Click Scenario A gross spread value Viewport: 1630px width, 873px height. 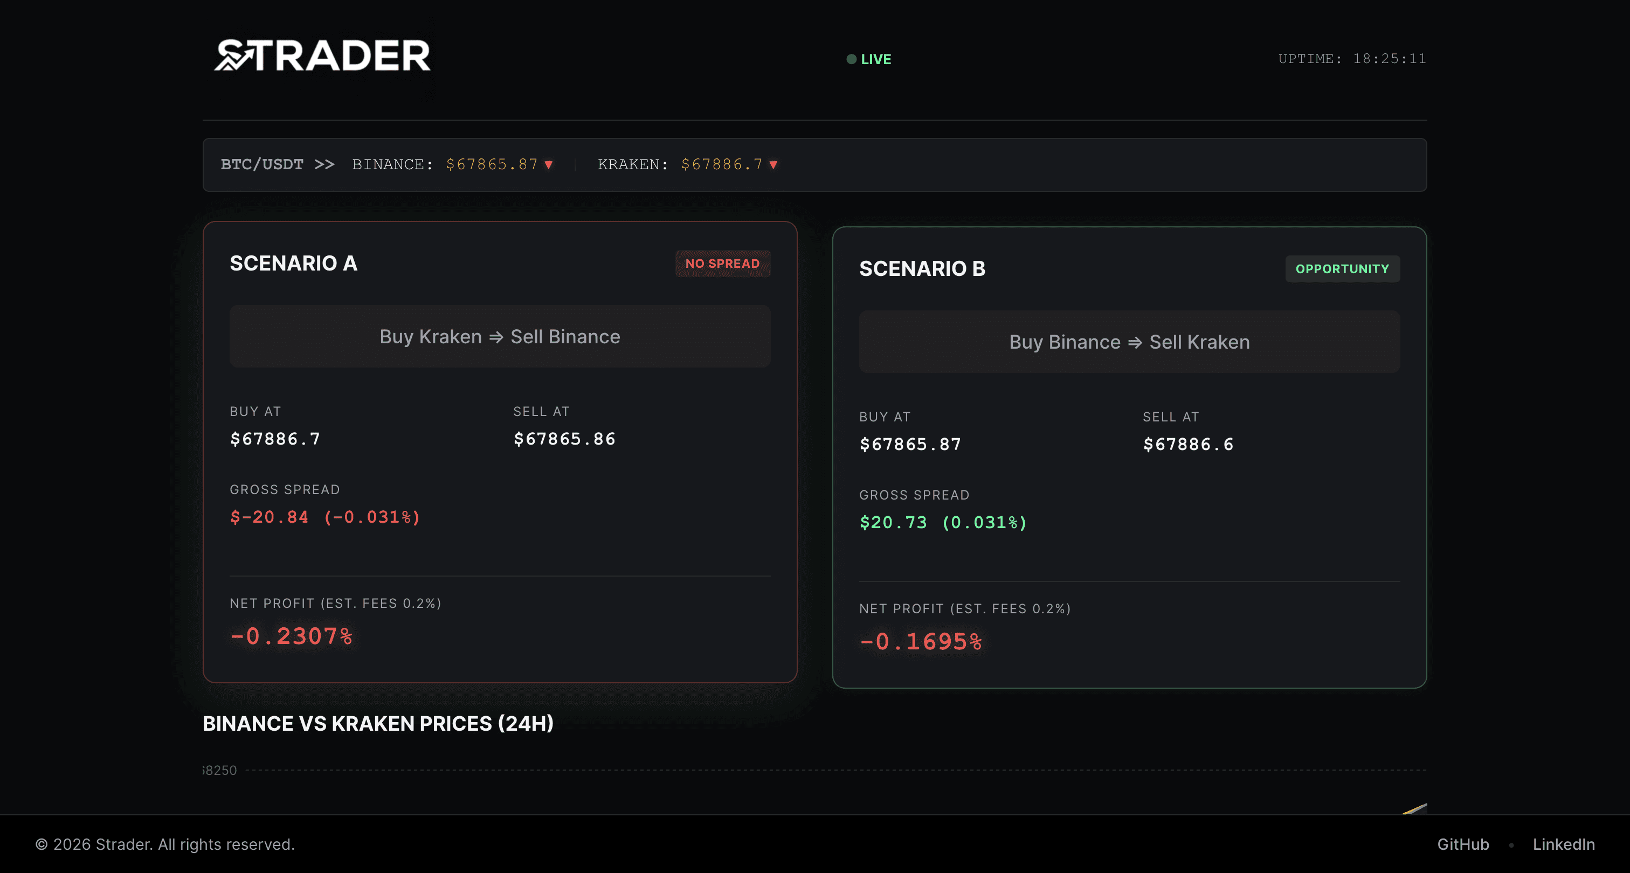[324, 517]
